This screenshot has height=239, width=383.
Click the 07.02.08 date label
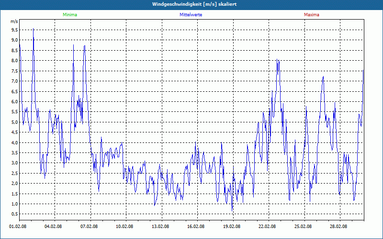coord(89,226)
